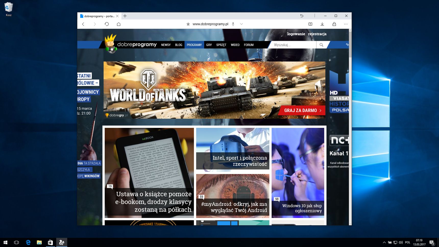Click the www.dobreprogramy.pl address field

click(x=210, y=24)
